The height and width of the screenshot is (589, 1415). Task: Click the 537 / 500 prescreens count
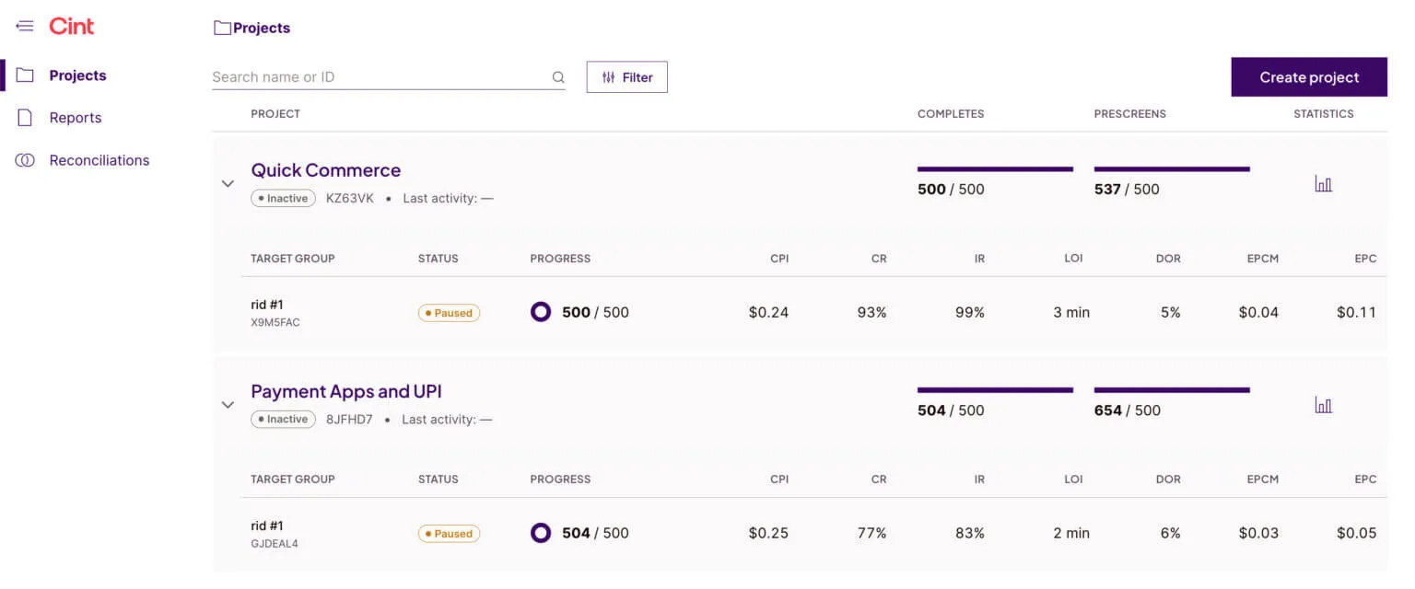coord(1127,189)
